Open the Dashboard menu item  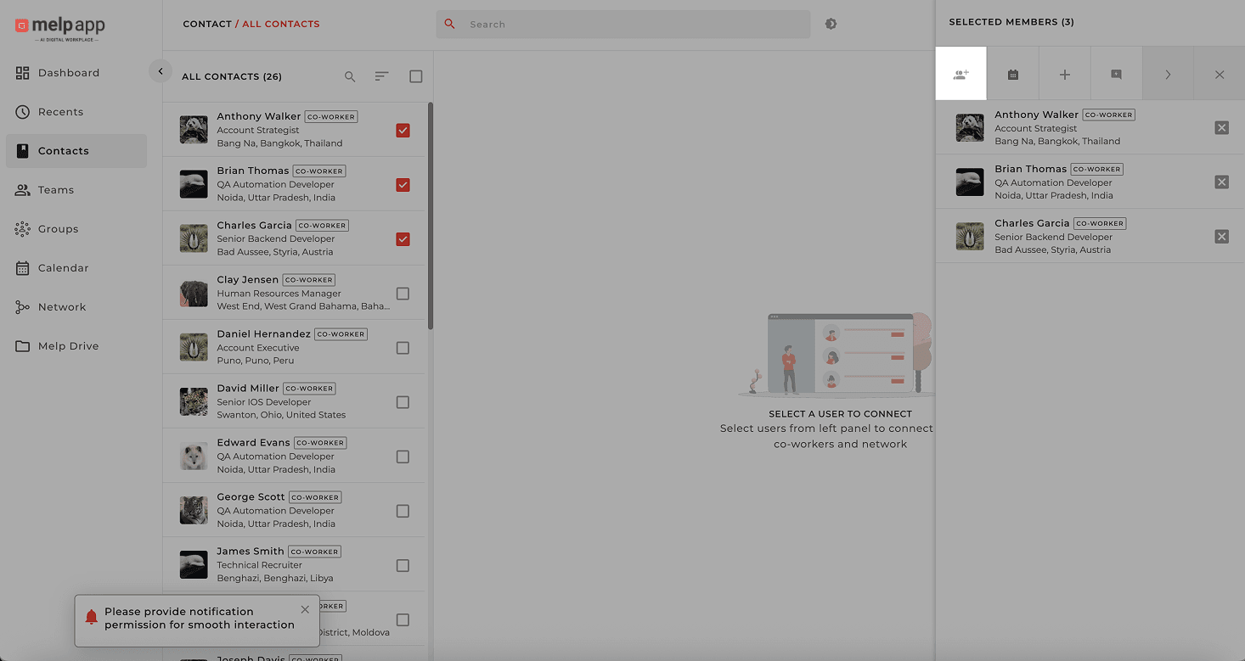click(69, 73)
